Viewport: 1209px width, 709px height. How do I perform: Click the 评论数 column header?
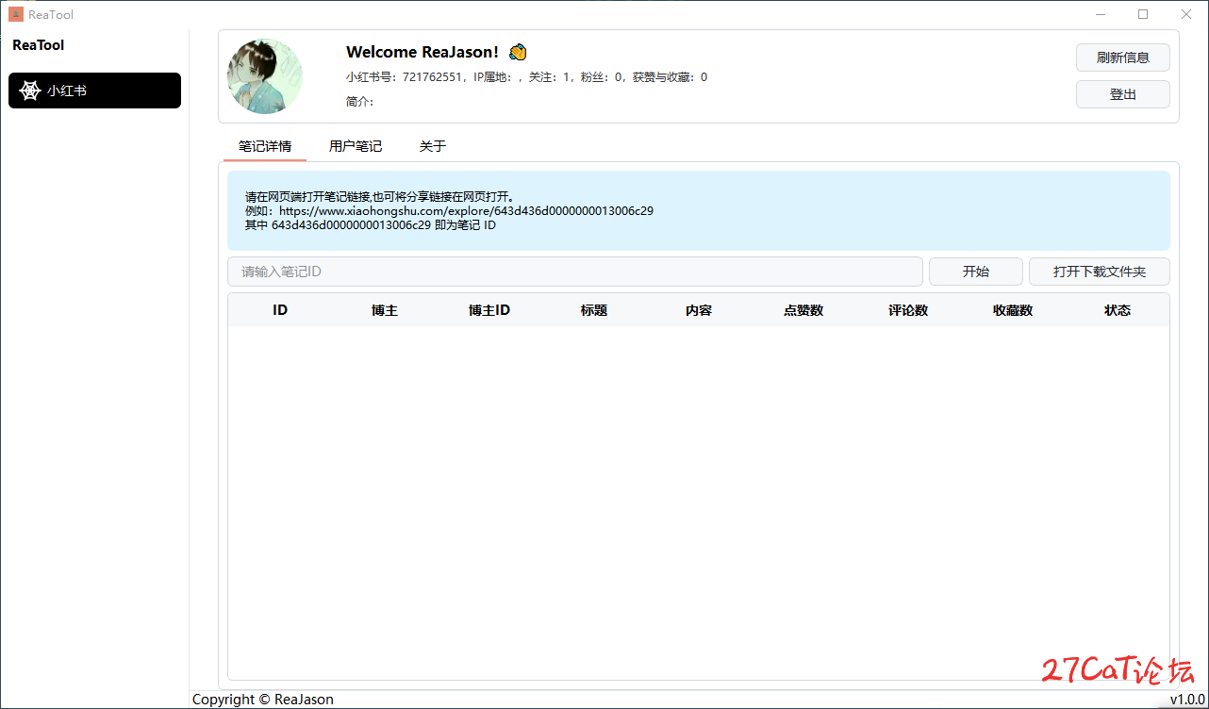[x=908, y=310]
